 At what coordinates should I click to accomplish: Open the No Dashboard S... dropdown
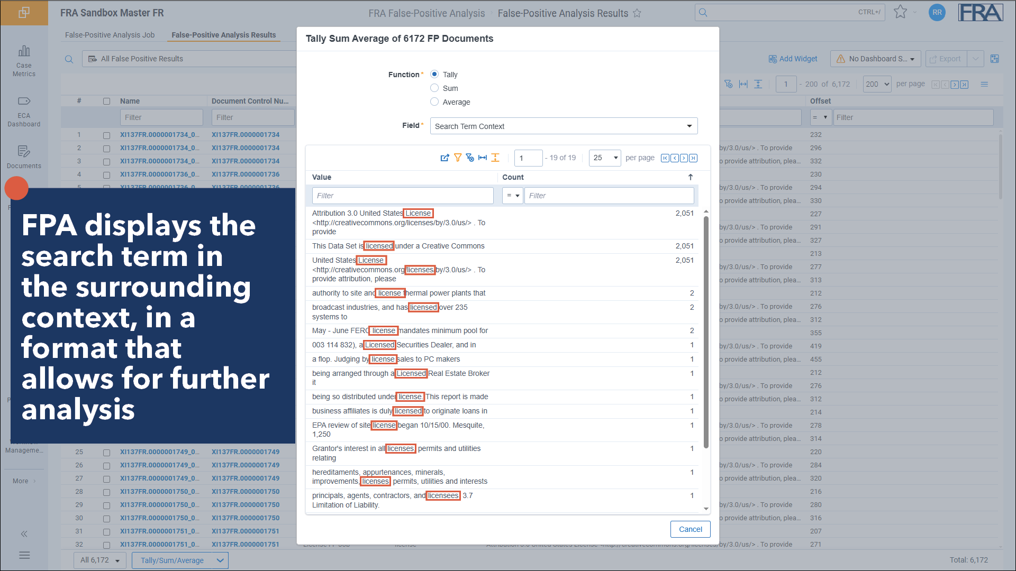point(876,59)
